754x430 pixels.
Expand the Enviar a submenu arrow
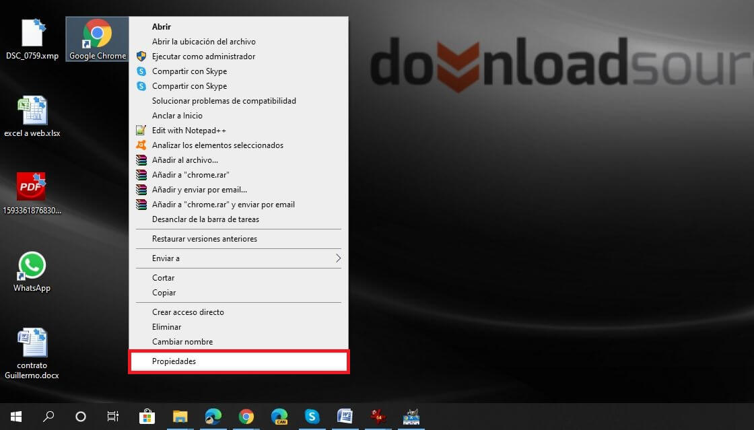pos(338,258)
